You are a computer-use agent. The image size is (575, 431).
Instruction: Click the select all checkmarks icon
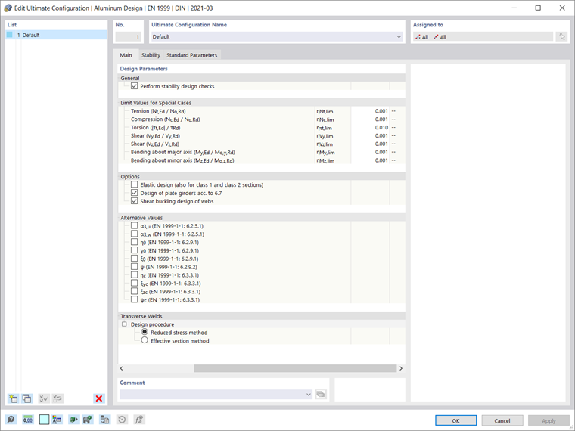[44, 398]
